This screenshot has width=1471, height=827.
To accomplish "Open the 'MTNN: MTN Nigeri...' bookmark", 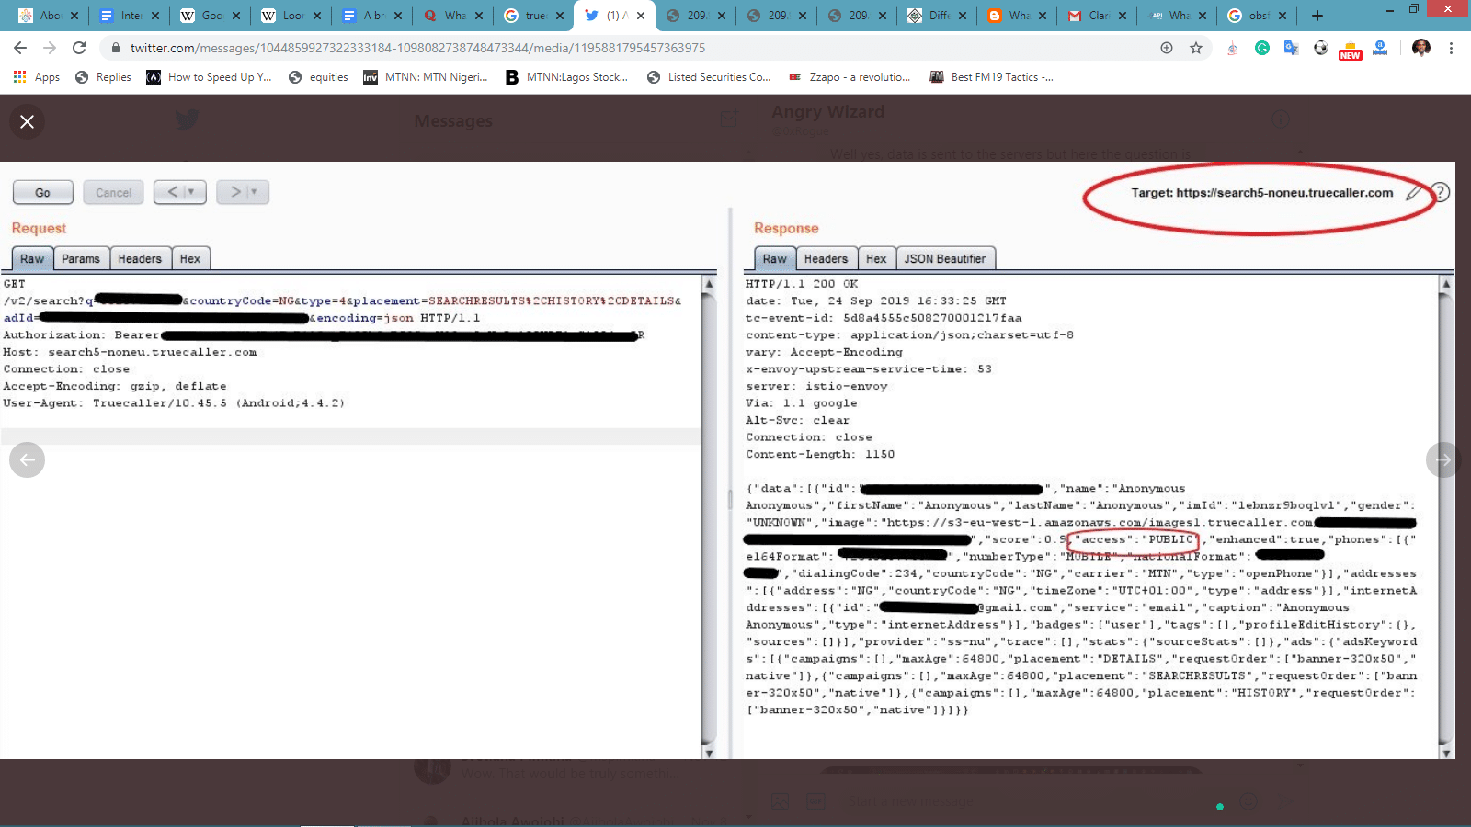I will 426,77.
